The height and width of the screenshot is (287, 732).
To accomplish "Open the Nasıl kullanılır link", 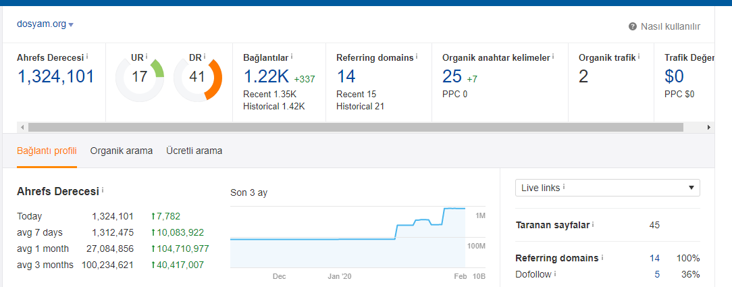I will coord(671,26).
